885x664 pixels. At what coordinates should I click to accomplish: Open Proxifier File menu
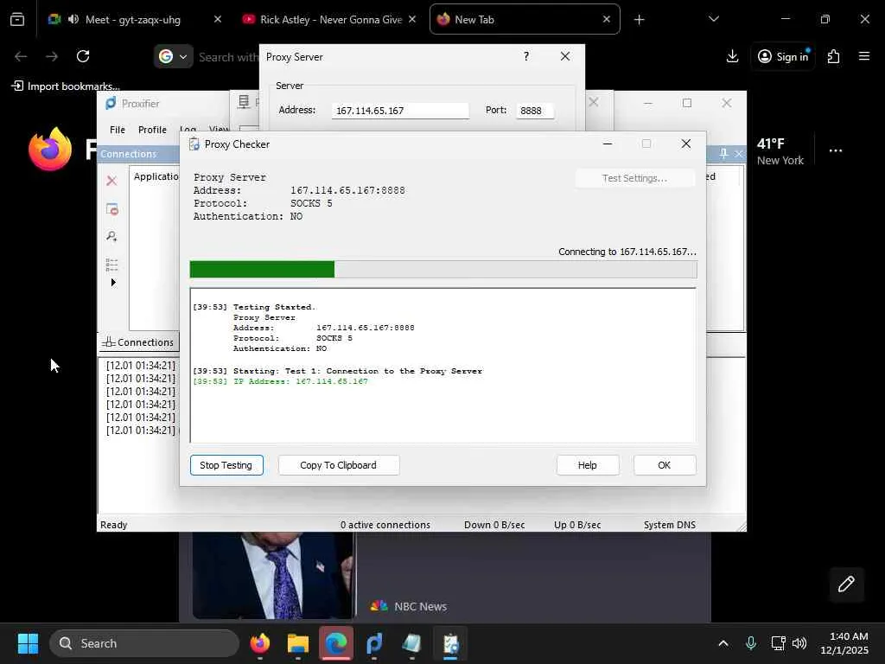point(118,130)
